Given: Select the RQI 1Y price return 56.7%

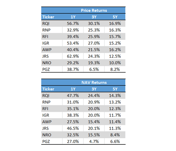Looking at the screenshot, I should coord(73,23).
